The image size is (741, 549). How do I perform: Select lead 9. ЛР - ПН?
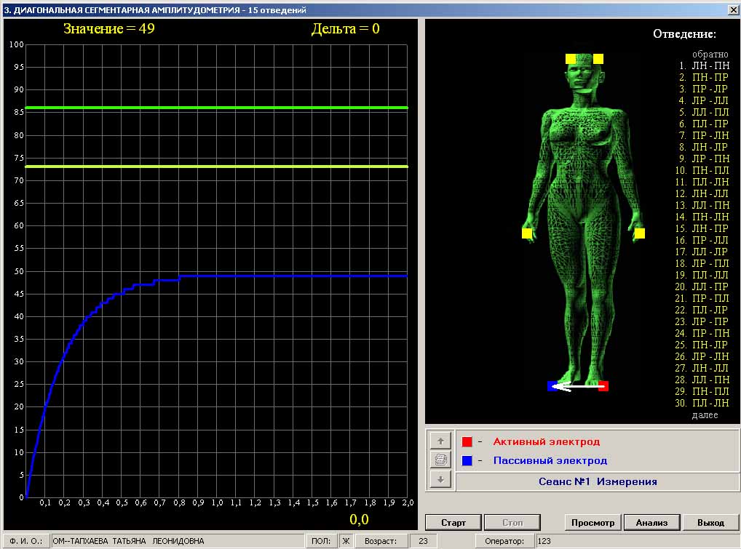pyautogui.click(x=704, y=159)
